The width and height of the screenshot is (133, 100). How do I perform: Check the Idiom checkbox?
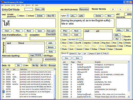pos(84,49)
